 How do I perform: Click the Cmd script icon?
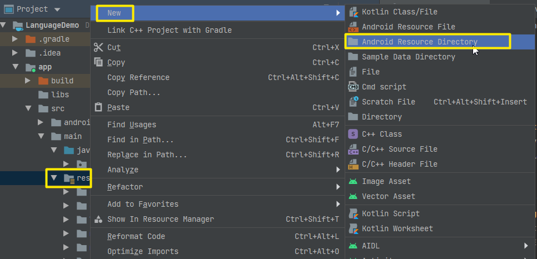pos(353,87)
